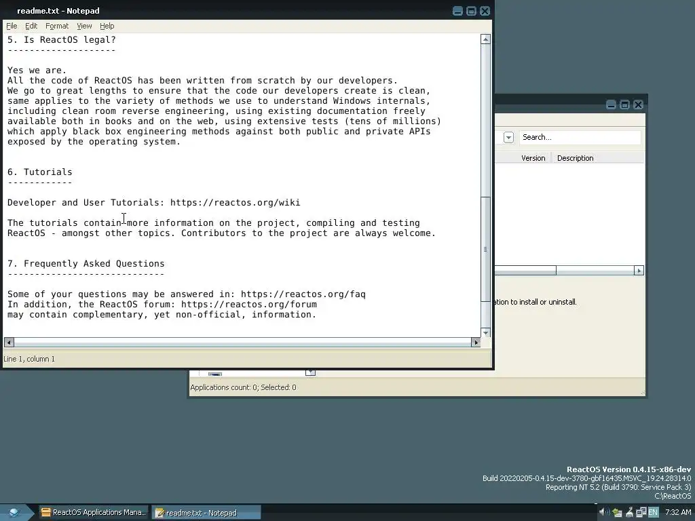
Task: Open the Edit menu in Notepad
Action: [x=31, y=26]
